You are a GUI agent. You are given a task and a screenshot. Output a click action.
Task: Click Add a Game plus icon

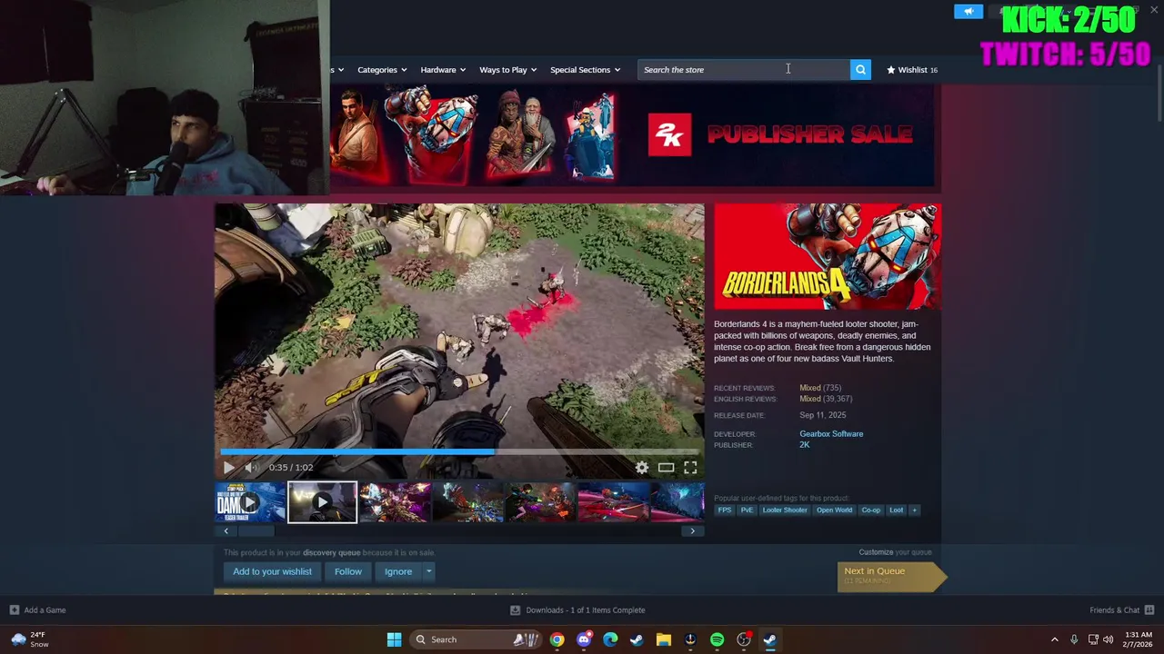pyautogui.click(x=14, y=610)
